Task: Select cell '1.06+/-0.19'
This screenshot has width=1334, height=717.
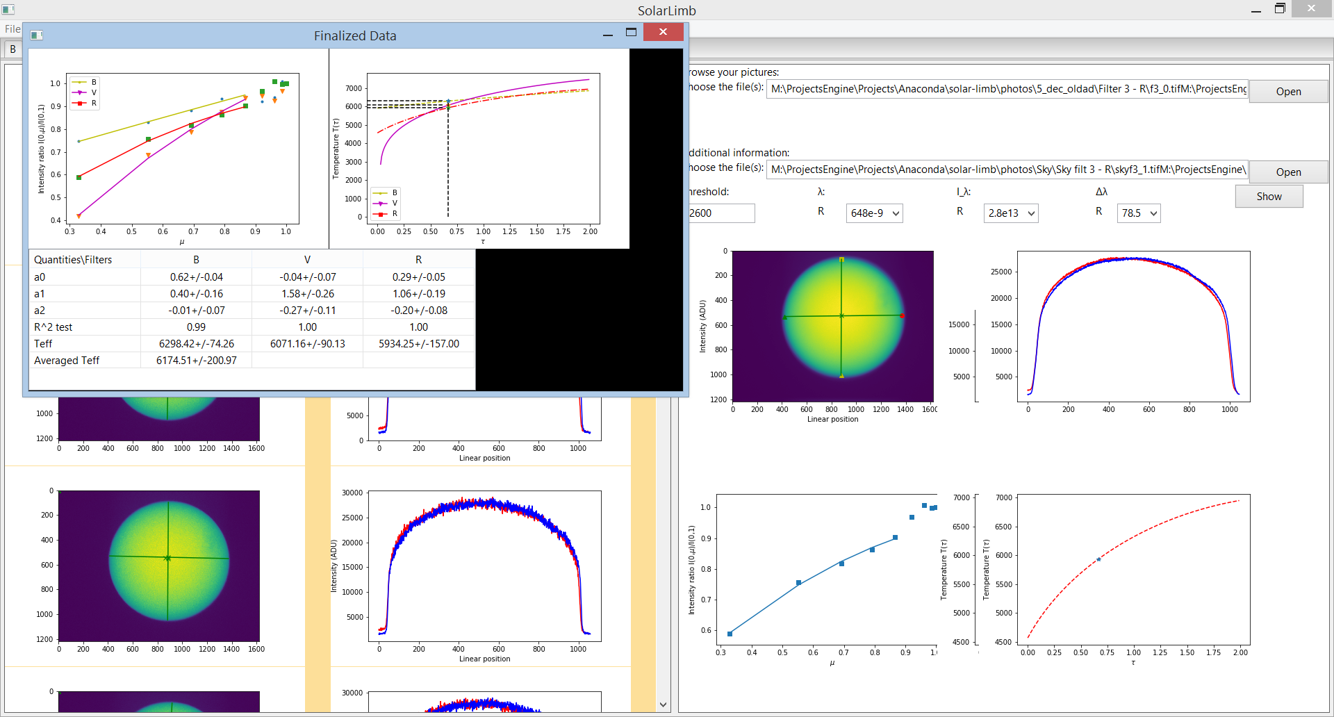Action: 419,294
